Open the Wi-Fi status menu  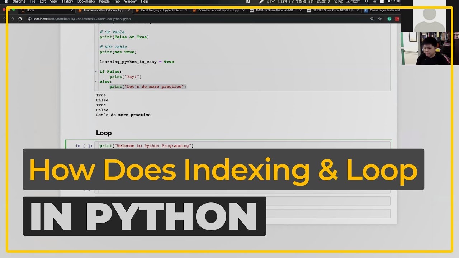[389, 1]
